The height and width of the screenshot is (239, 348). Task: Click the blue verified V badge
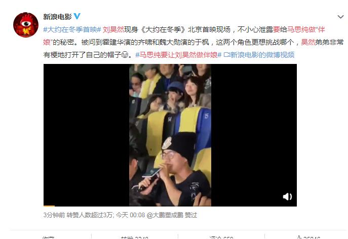(x=77, y=16)
